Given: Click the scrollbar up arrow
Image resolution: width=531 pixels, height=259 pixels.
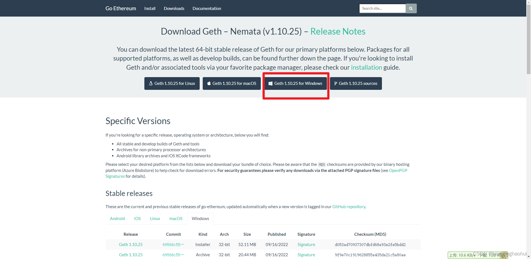Looking at the screenshot, I should point(529,2).
